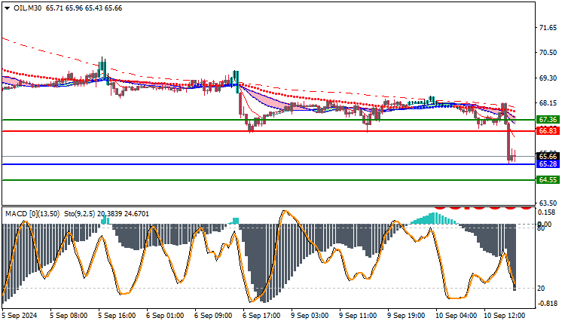Click the 5 Sep 08:00 time label

[x=69, y=316]
